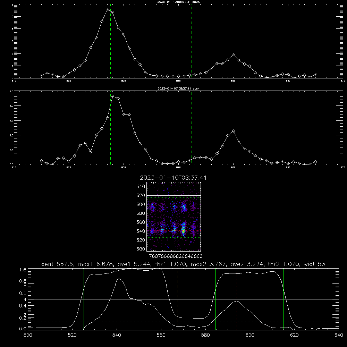Viewport: 347px width, 347px height.
Task: Click the 'max1 6.678' value
Action: [x=96, y=264]
